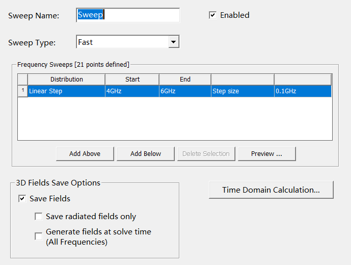The width and height of the screenshot is (351, 265).
Task: Select the 0.1GHz step value cell
Action: [x=303, y=91]
